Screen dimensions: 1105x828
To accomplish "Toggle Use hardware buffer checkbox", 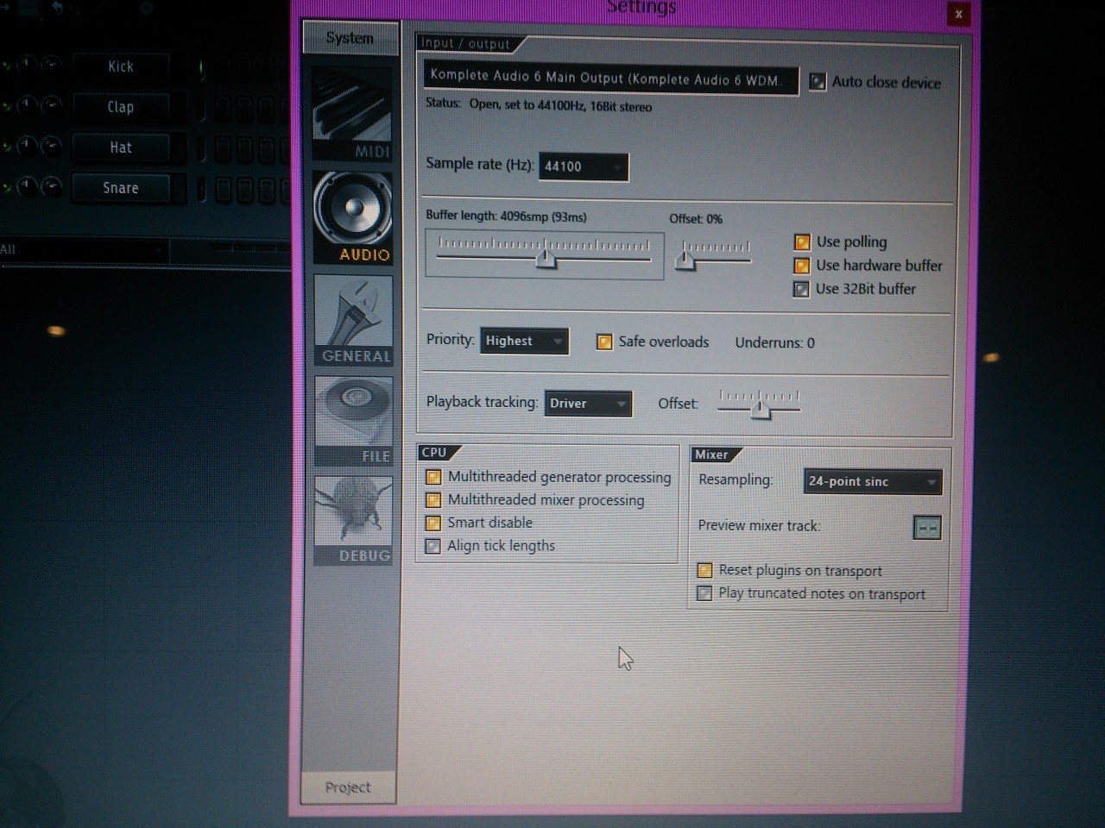I will coord(868,266).
